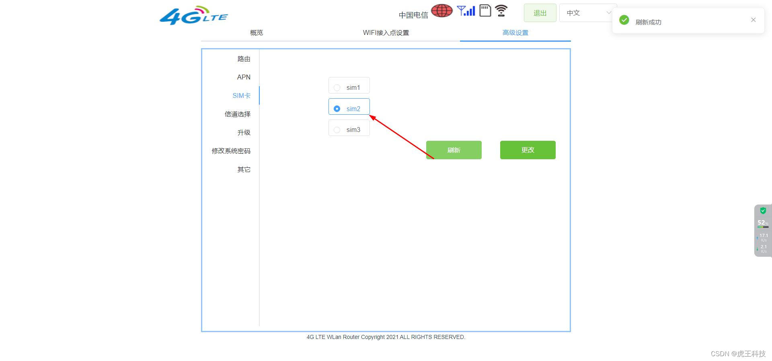
Task: Click the 刷新 refresh button
Action: pos(454,150)
